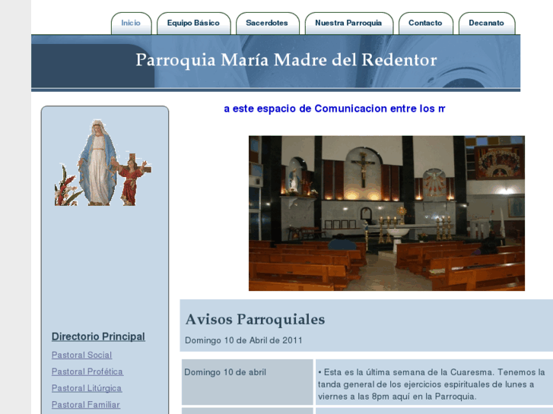This screenshot has width=553, height=414.
Task: Go to the Nuestra Parroquia tab
Action: 349,24
